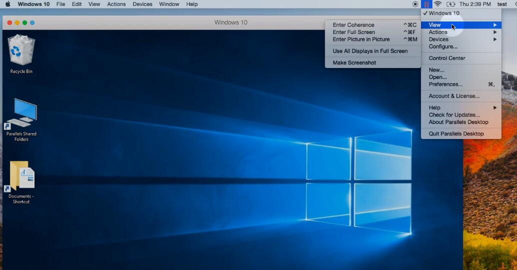Open the File menu
Screen dimensions: 517x270
coord(61,4)
